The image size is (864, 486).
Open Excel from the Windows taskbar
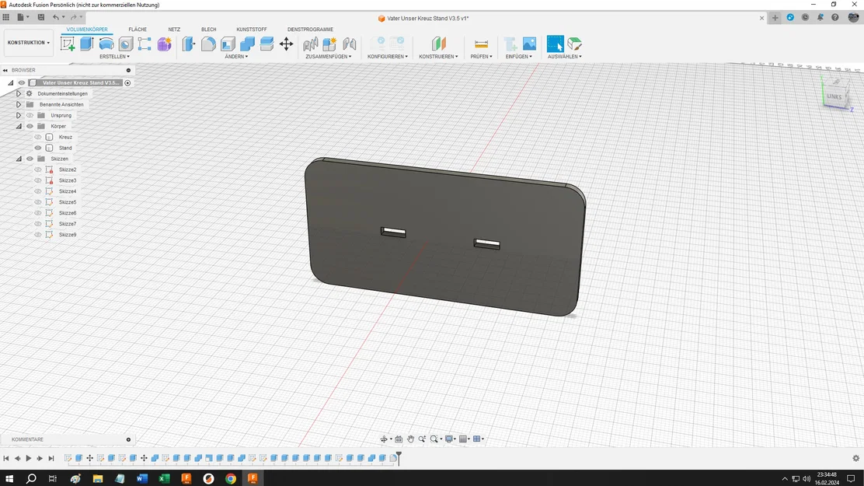[x=164, y=479]
